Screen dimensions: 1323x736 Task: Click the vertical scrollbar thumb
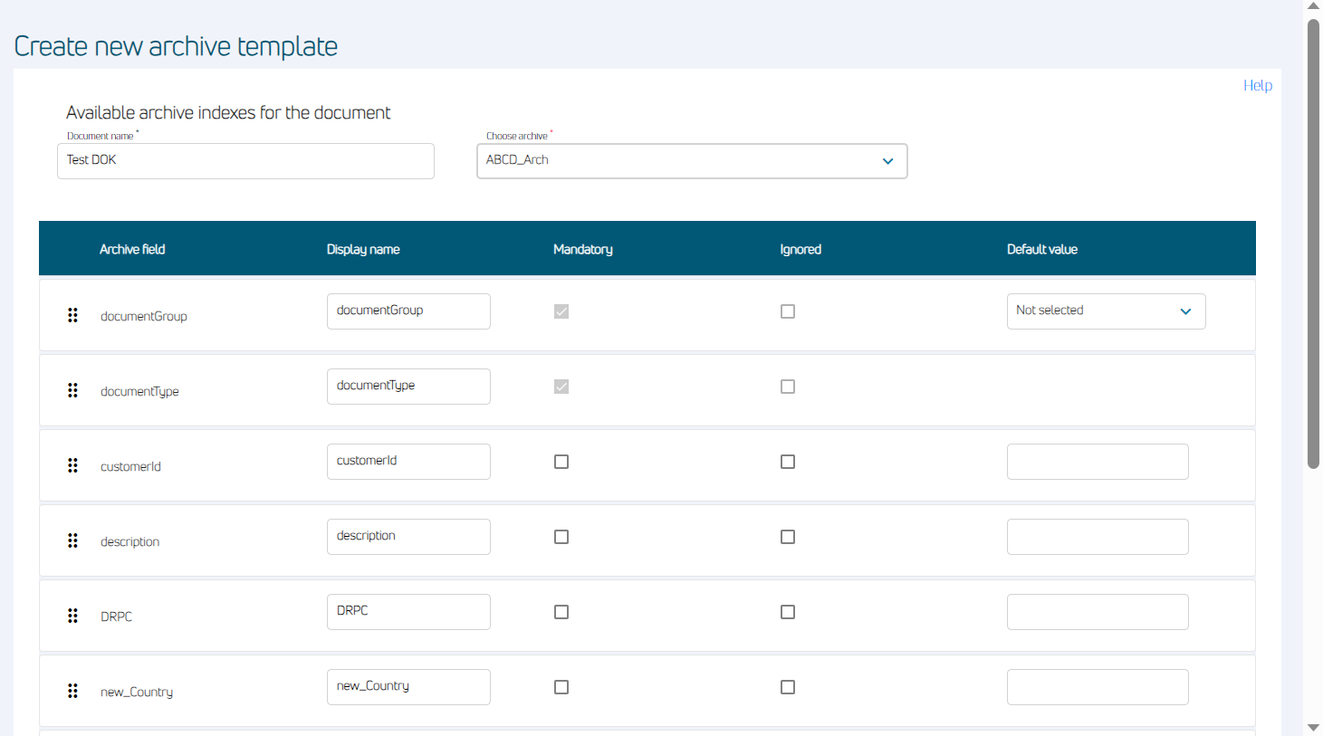click(x=1313, y=244)
